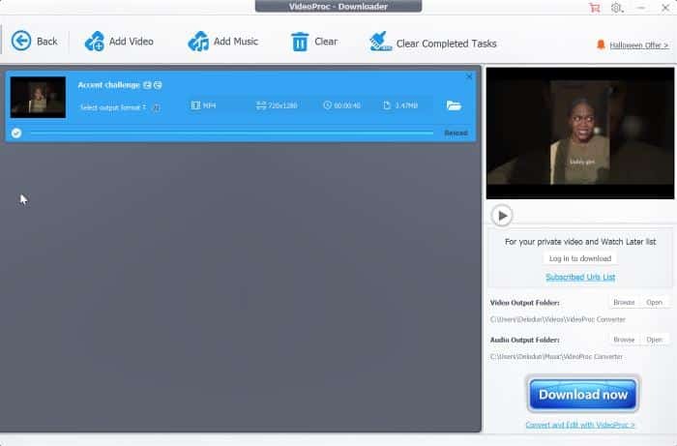Viewport: 677px width, 446px height.
Task: Click the Add Video cloud icon
Action: 95,42
